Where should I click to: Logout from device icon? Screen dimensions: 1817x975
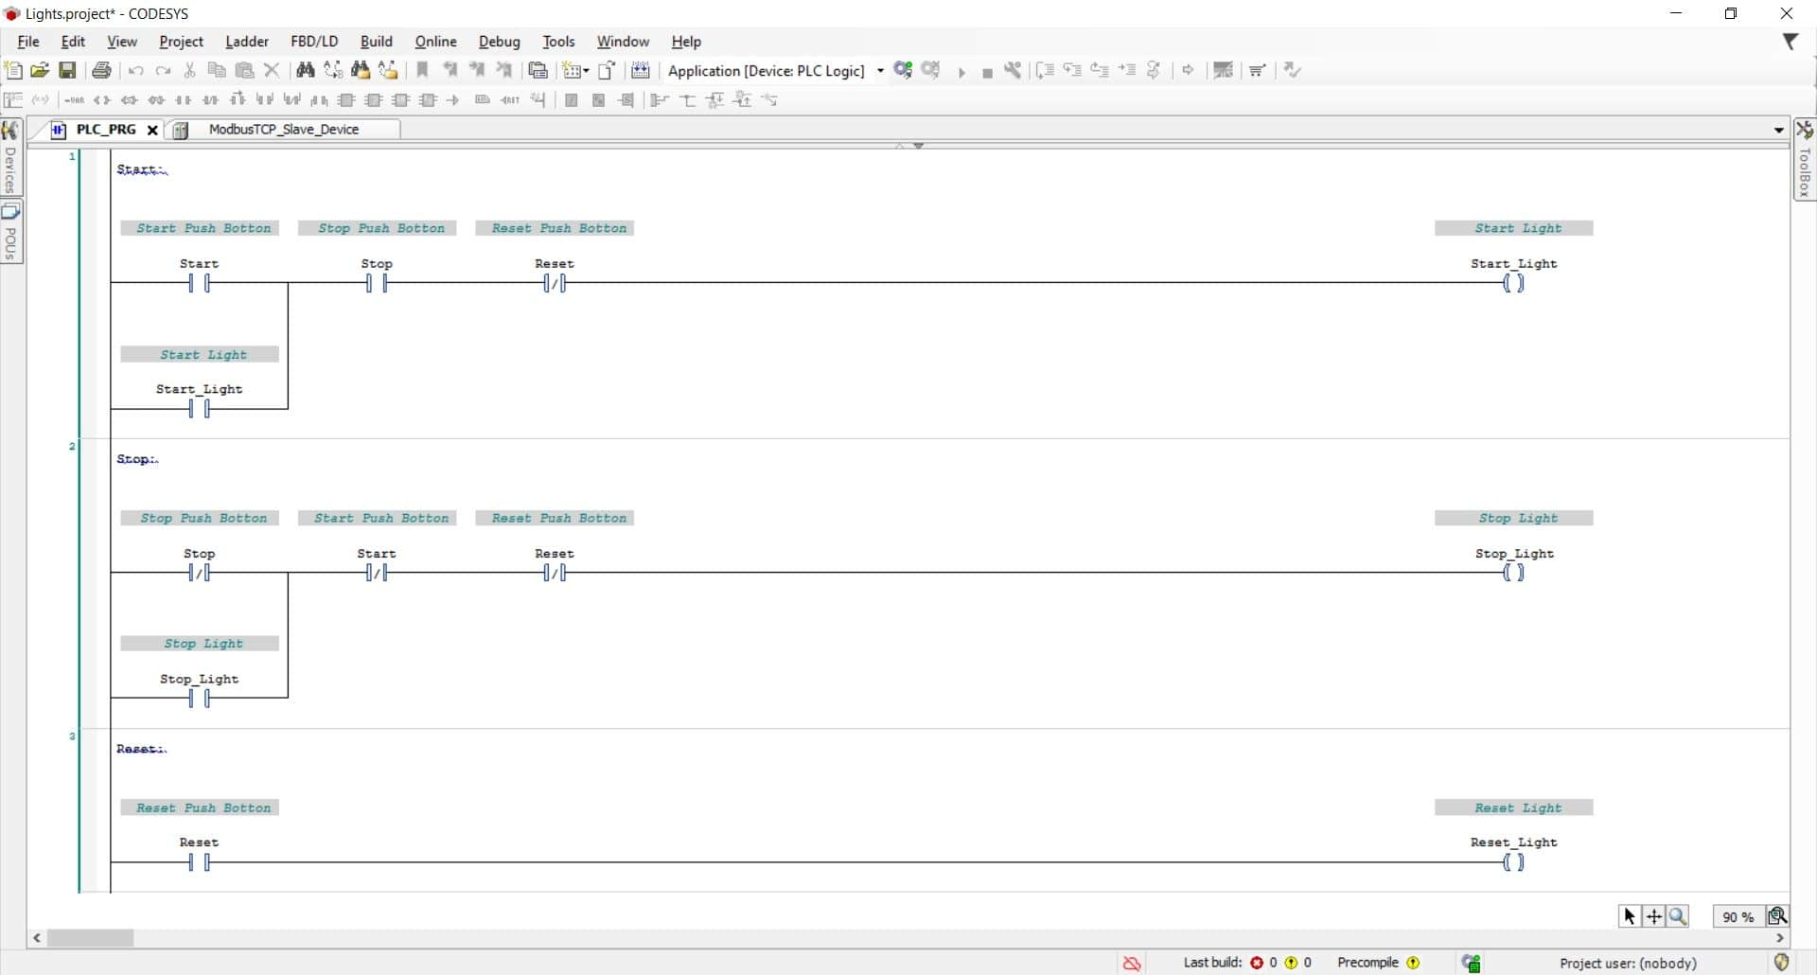(931, 70)
